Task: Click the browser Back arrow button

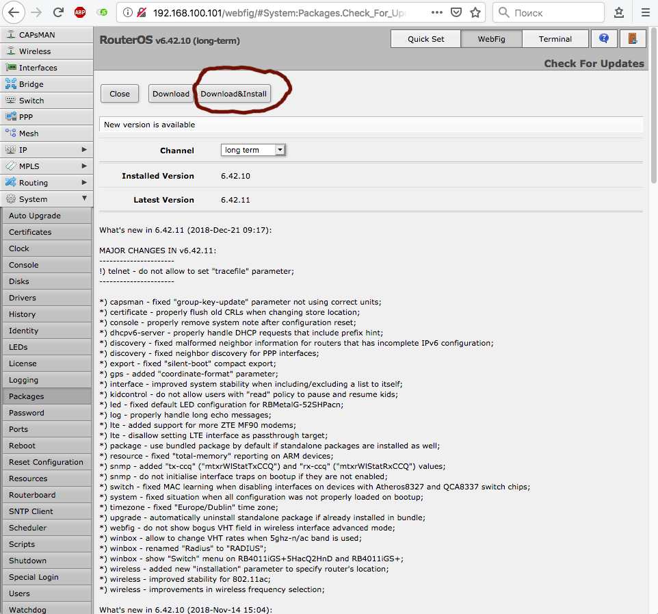Action: (14, 12)
